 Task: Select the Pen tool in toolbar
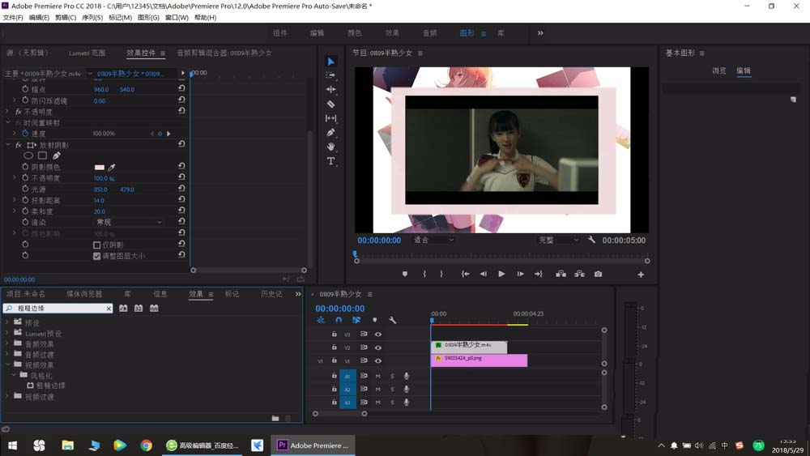tap(330, 132)
